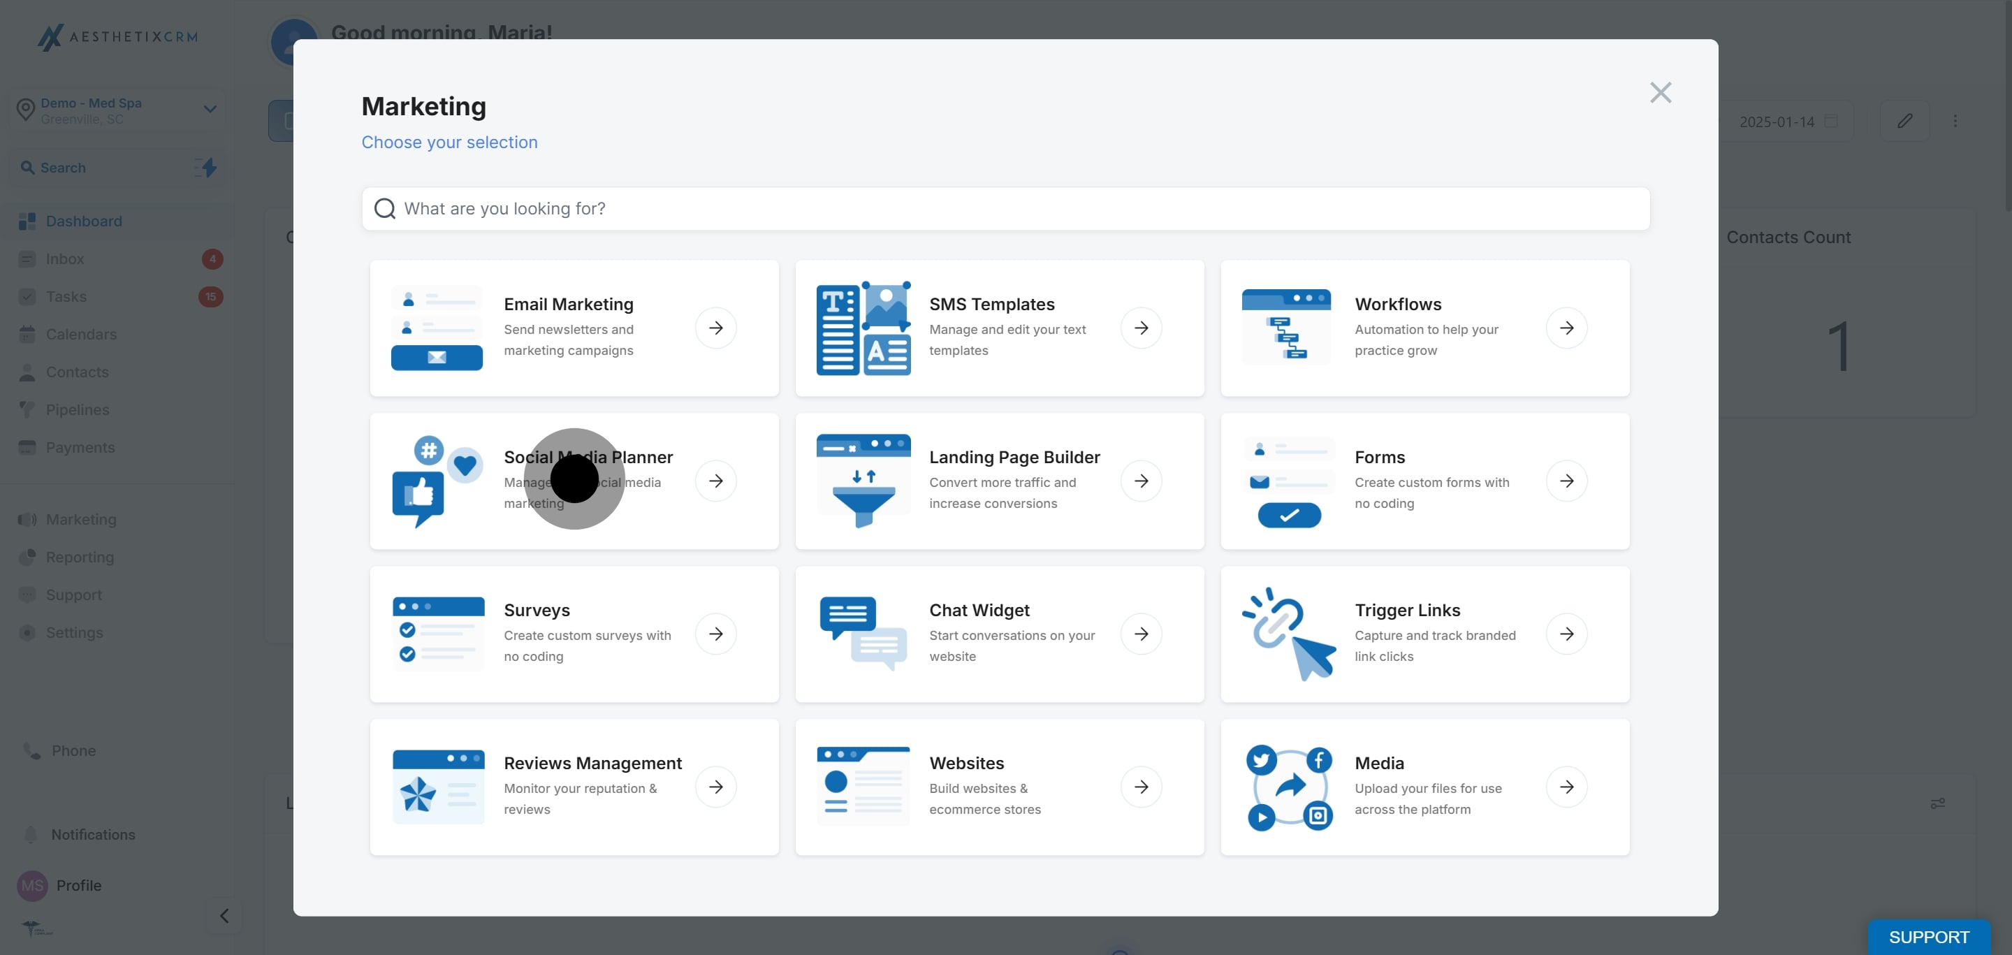Image resolution: width=2012 pixels, height=955 pixels.
Task: Click the SMS Templates illustration icon
Action: [x=863, y=328]
